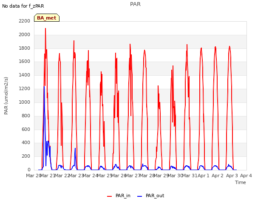Click the 600 y-axis tick label

tap(26, 129)
